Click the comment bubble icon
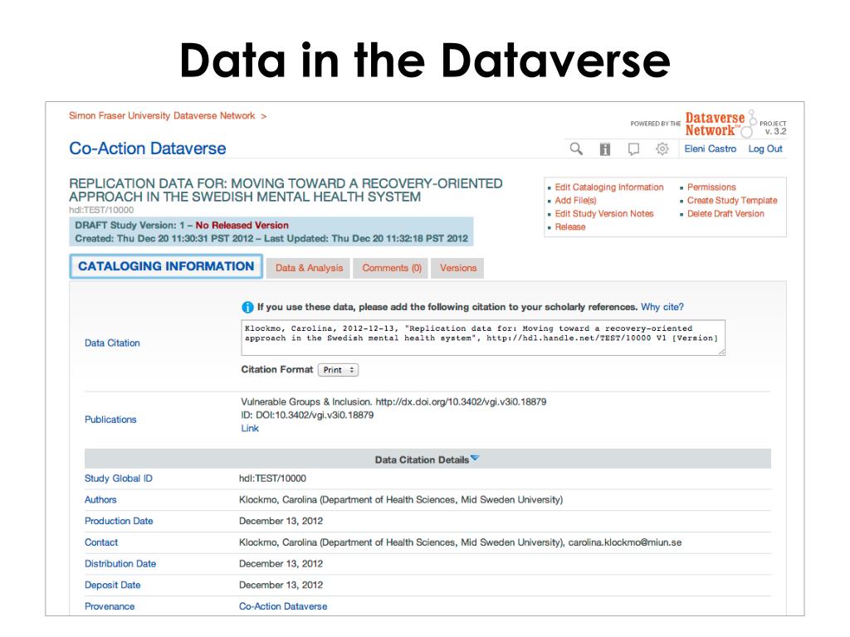 point(633,149)
